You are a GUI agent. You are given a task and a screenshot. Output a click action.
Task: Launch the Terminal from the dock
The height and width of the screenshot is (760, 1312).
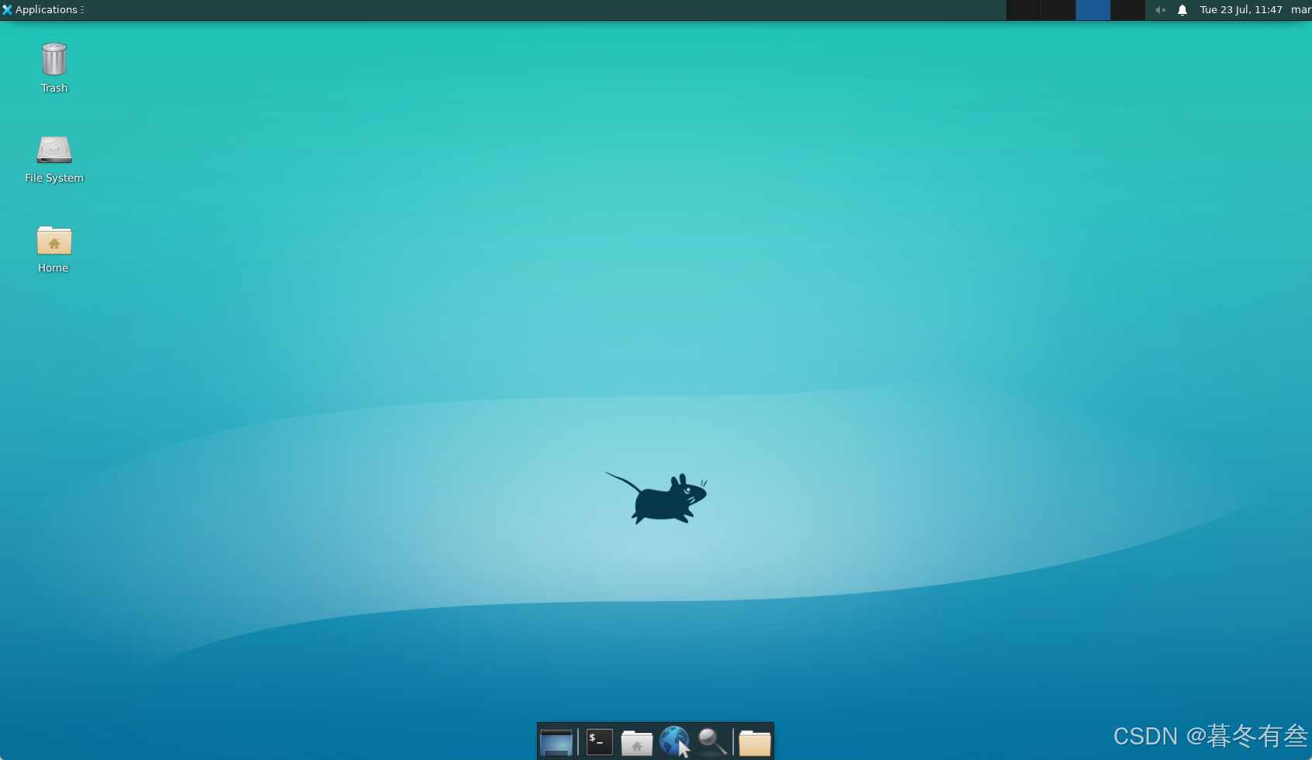tap(599, 742)
